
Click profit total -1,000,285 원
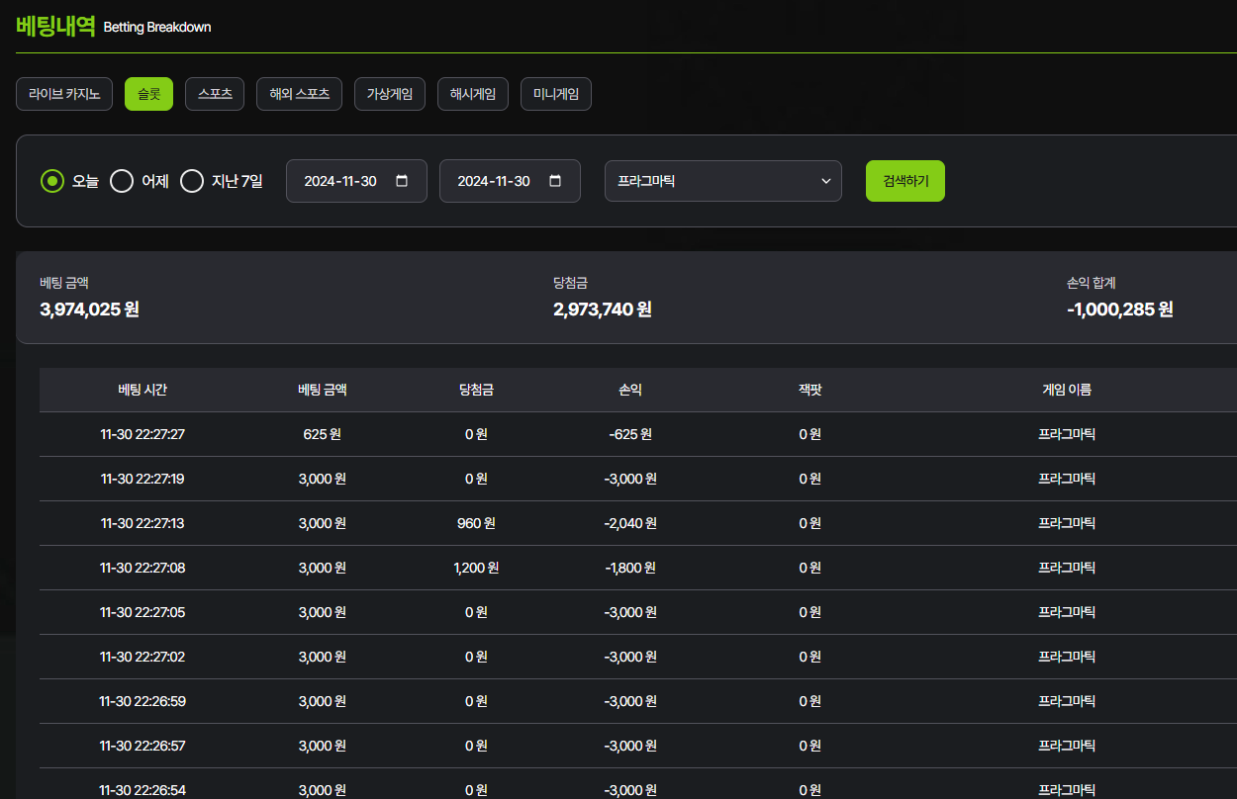coord(1120,310)
